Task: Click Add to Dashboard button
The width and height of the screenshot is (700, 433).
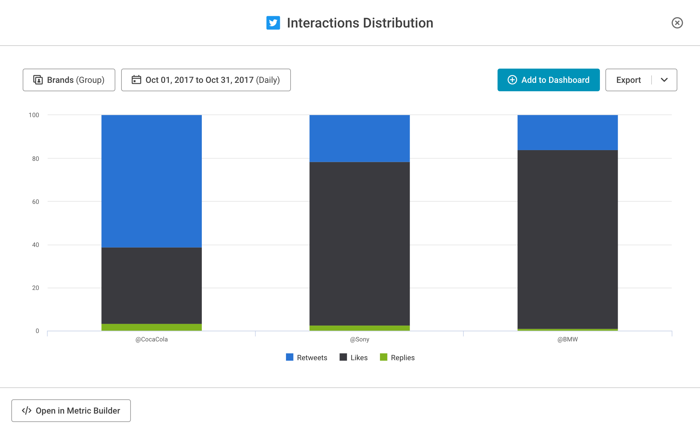Action: [x=548, y=80]
